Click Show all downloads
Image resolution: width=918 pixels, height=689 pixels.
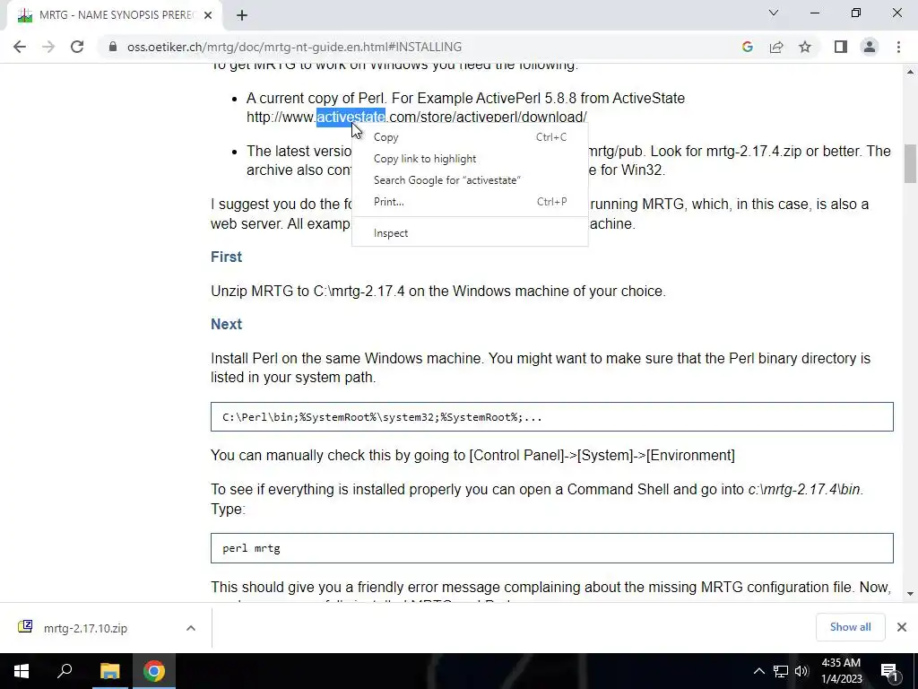(850, 627)
